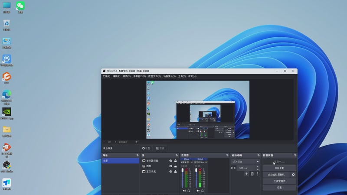The image size is (347, 195).
Task: Pop out the 场景 scenes dock panel
Action: click(x=137, y=155)
